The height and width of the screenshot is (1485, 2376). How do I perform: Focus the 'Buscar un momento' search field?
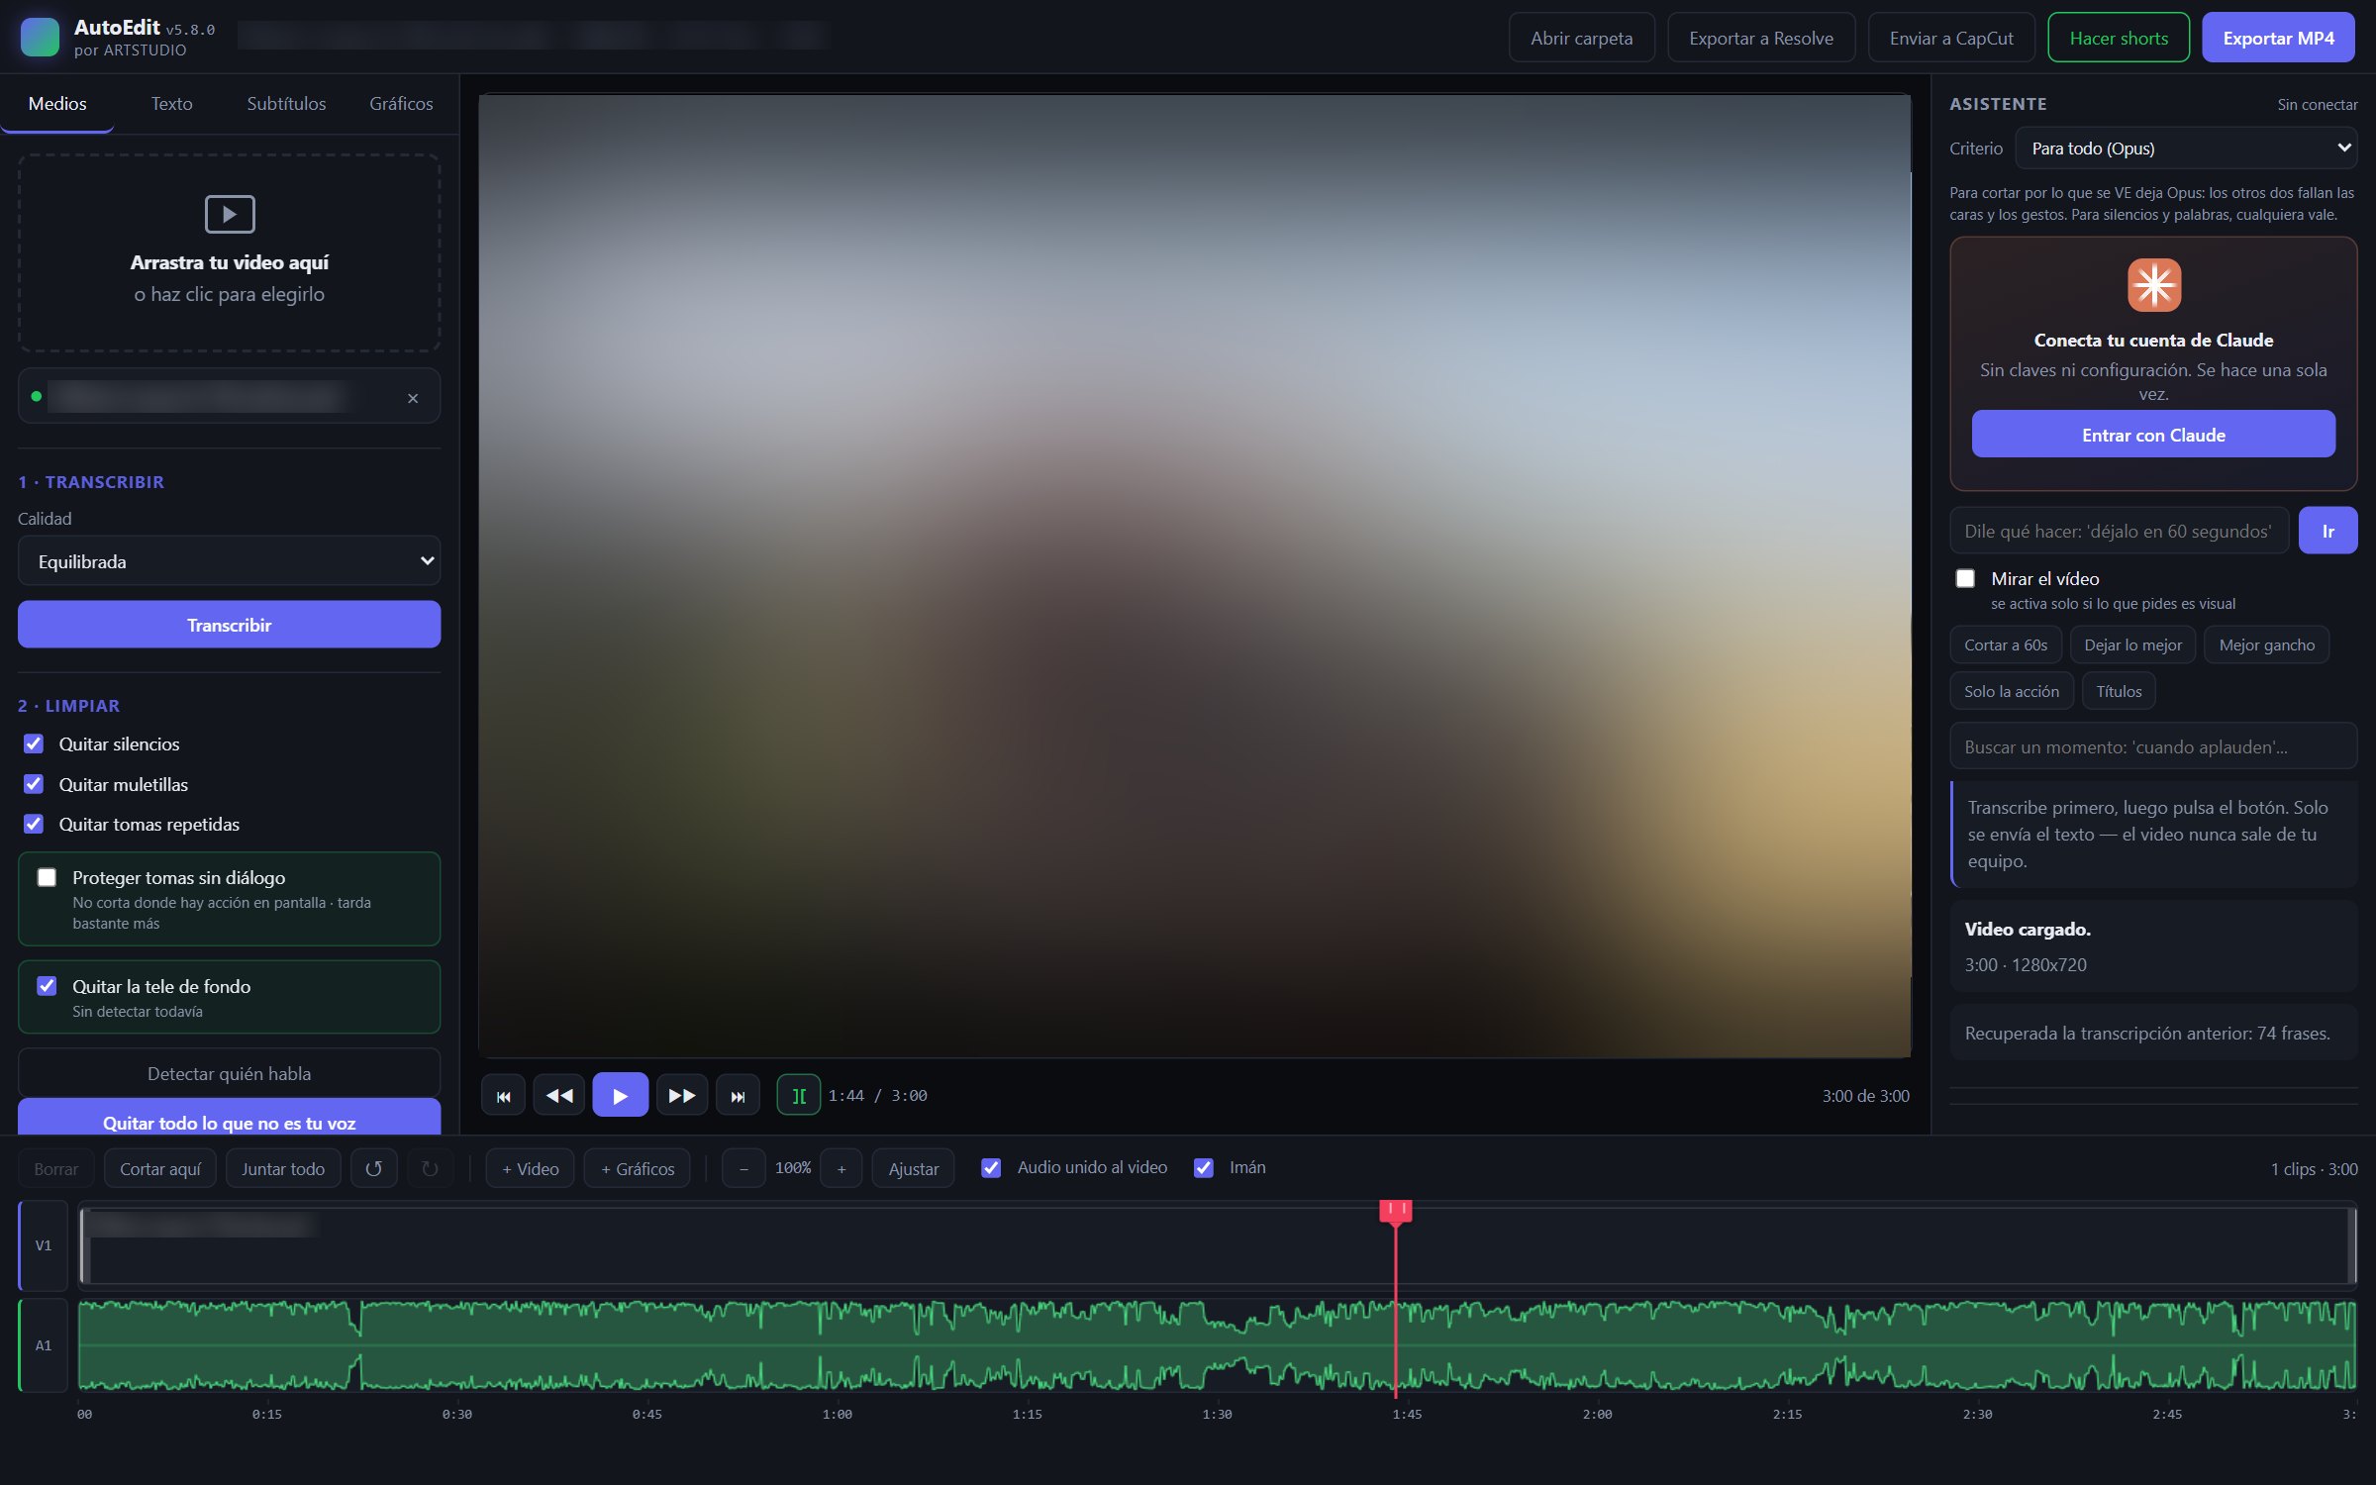point(2153,746)
